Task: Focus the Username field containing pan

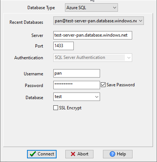Action: coord(77,74)
